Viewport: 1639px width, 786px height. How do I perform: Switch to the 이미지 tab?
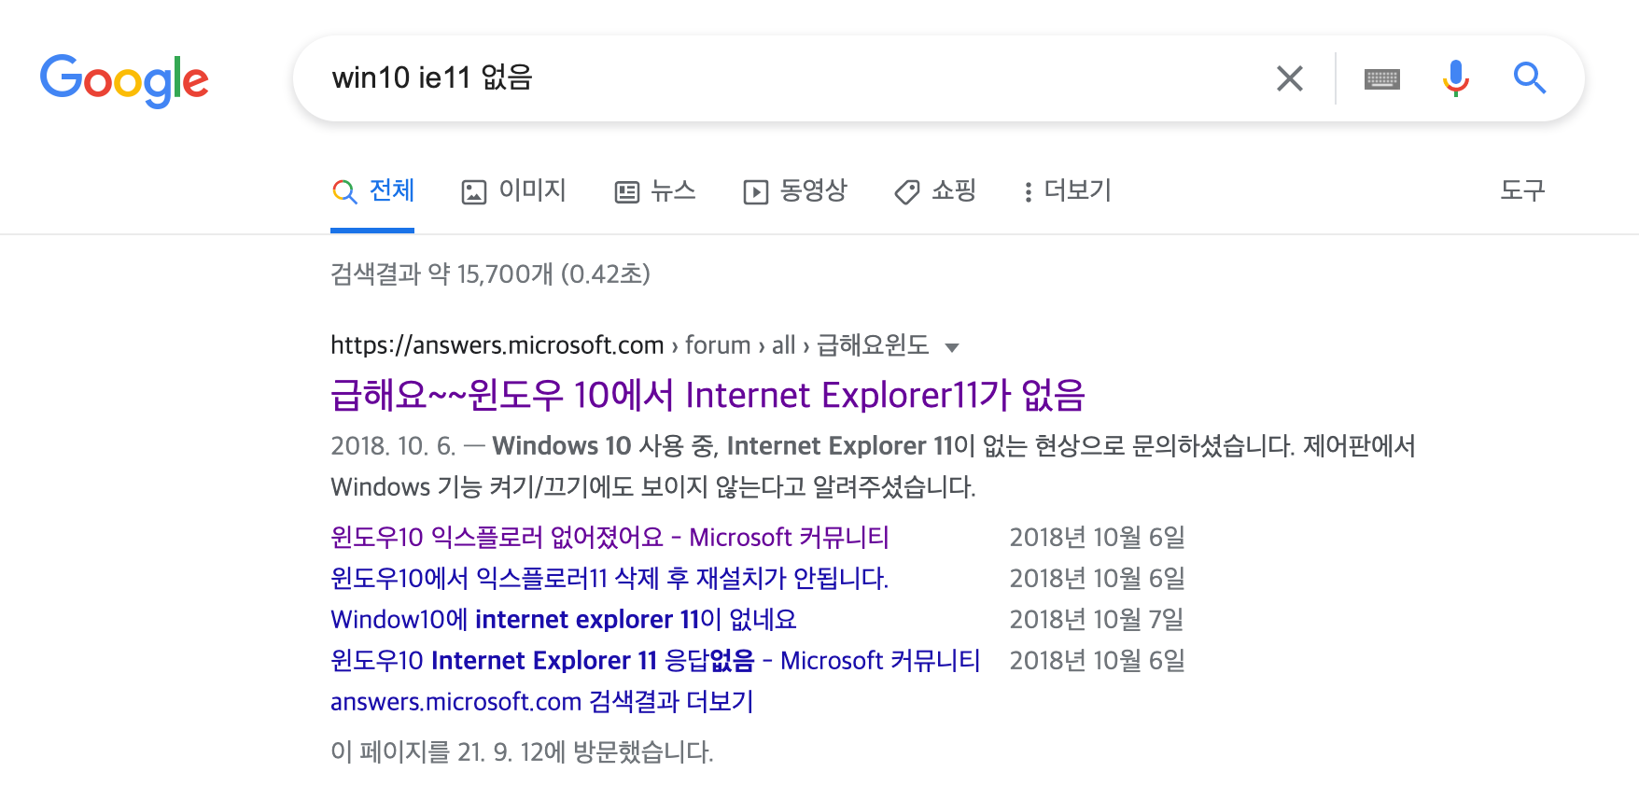[513, 190]
